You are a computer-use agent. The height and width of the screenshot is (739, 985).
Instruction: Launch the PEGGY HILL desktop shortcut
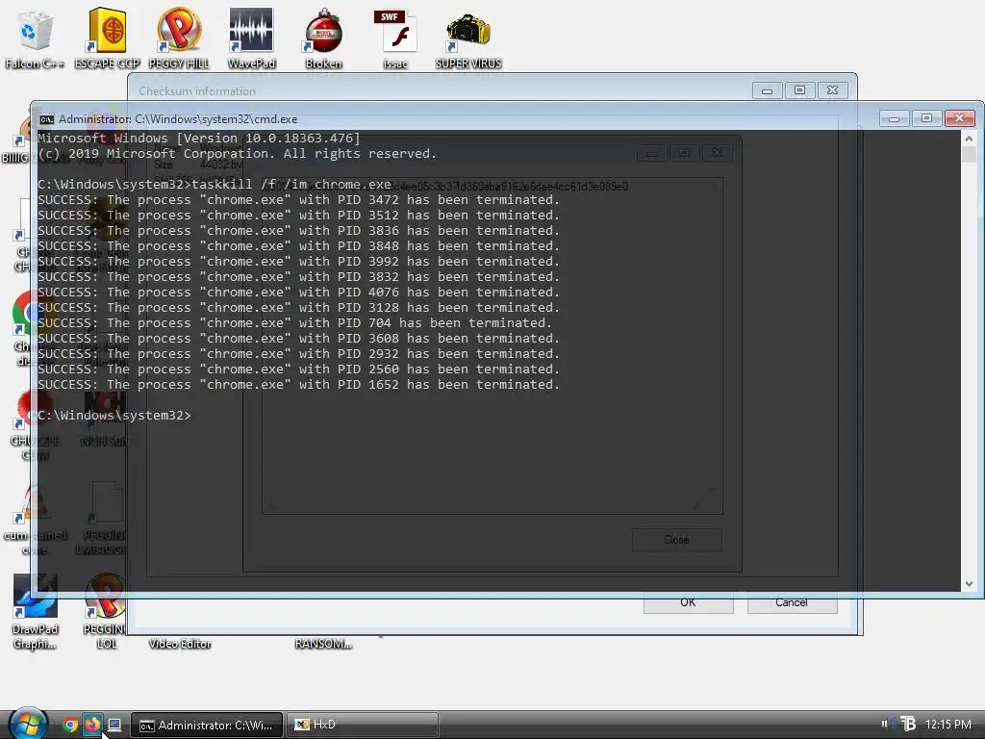coord(179,38)
